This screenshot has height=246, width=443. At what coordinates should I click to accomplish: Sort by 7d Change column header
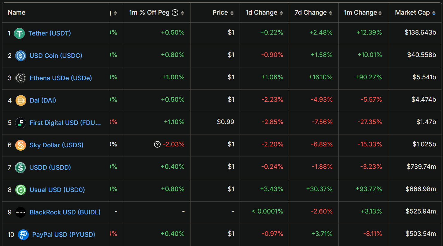point(310,13)
